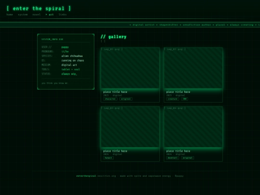The height and width of the screenshot is (195, 260).
Task: Click the ©puppy footer text
Action: click(179, 176)
